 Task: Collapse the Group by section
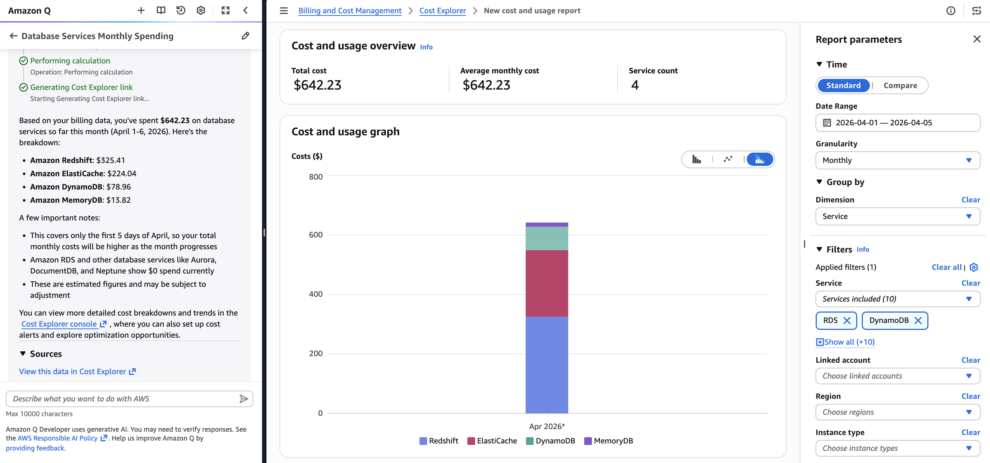819,182
